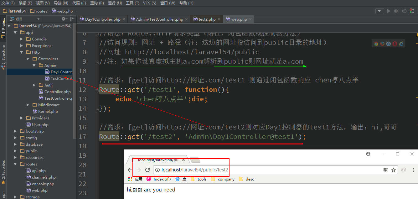Expand the Middleware folder
418x199 pixels.
(28, 105)
